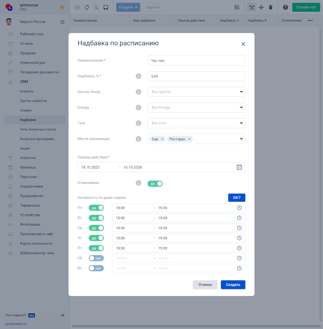Open quickresto.ru link
This screenshot has height=329, width=323.
(16, 324)
